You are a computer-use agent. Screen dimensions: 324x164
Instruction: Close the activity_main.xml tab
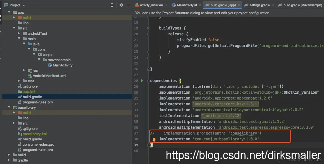166,5
